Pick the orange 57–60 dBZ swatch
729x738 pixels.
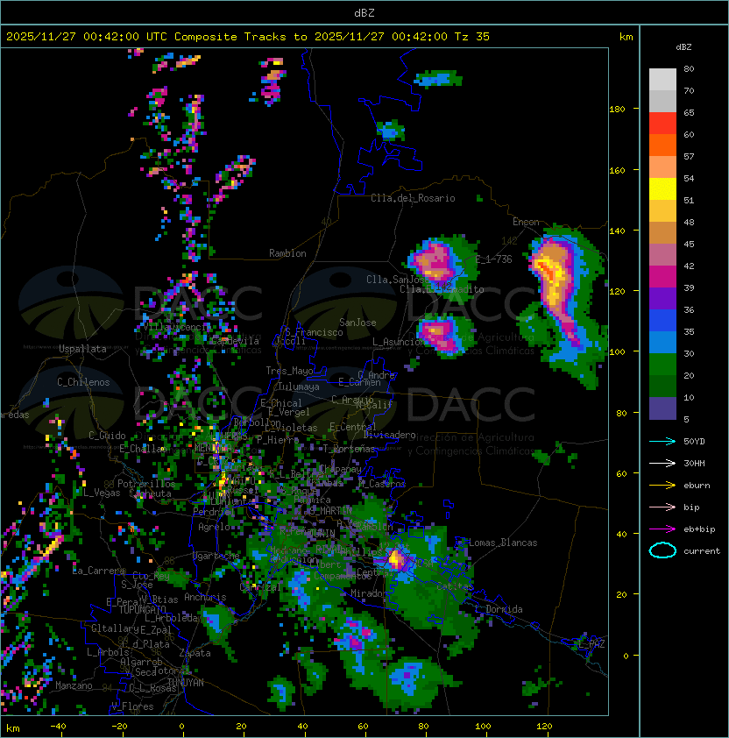point(662,145)
